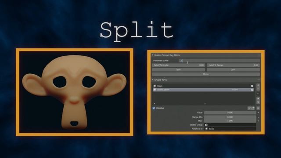Add a new shape key with plus button
This screenshot has width=281, height=158.
pyautogui.click(x=258, y=85)
